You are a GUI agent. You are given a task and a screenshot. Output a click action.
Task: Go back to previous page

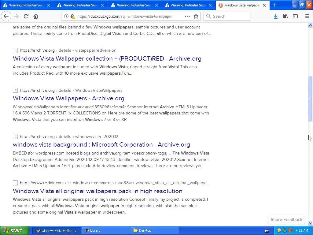[6, 16]
